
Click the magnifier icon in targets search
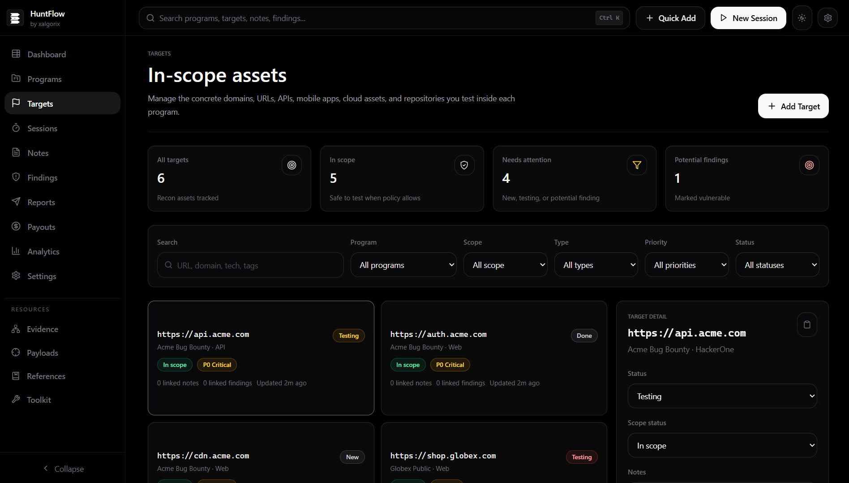[168, 265]
